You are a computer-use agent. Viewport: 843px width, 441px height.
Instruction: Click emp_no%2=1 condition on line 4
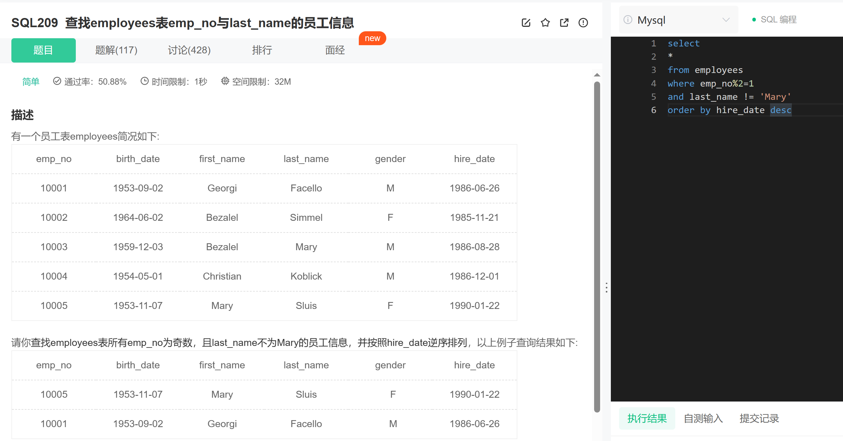[x=727, y=83]
